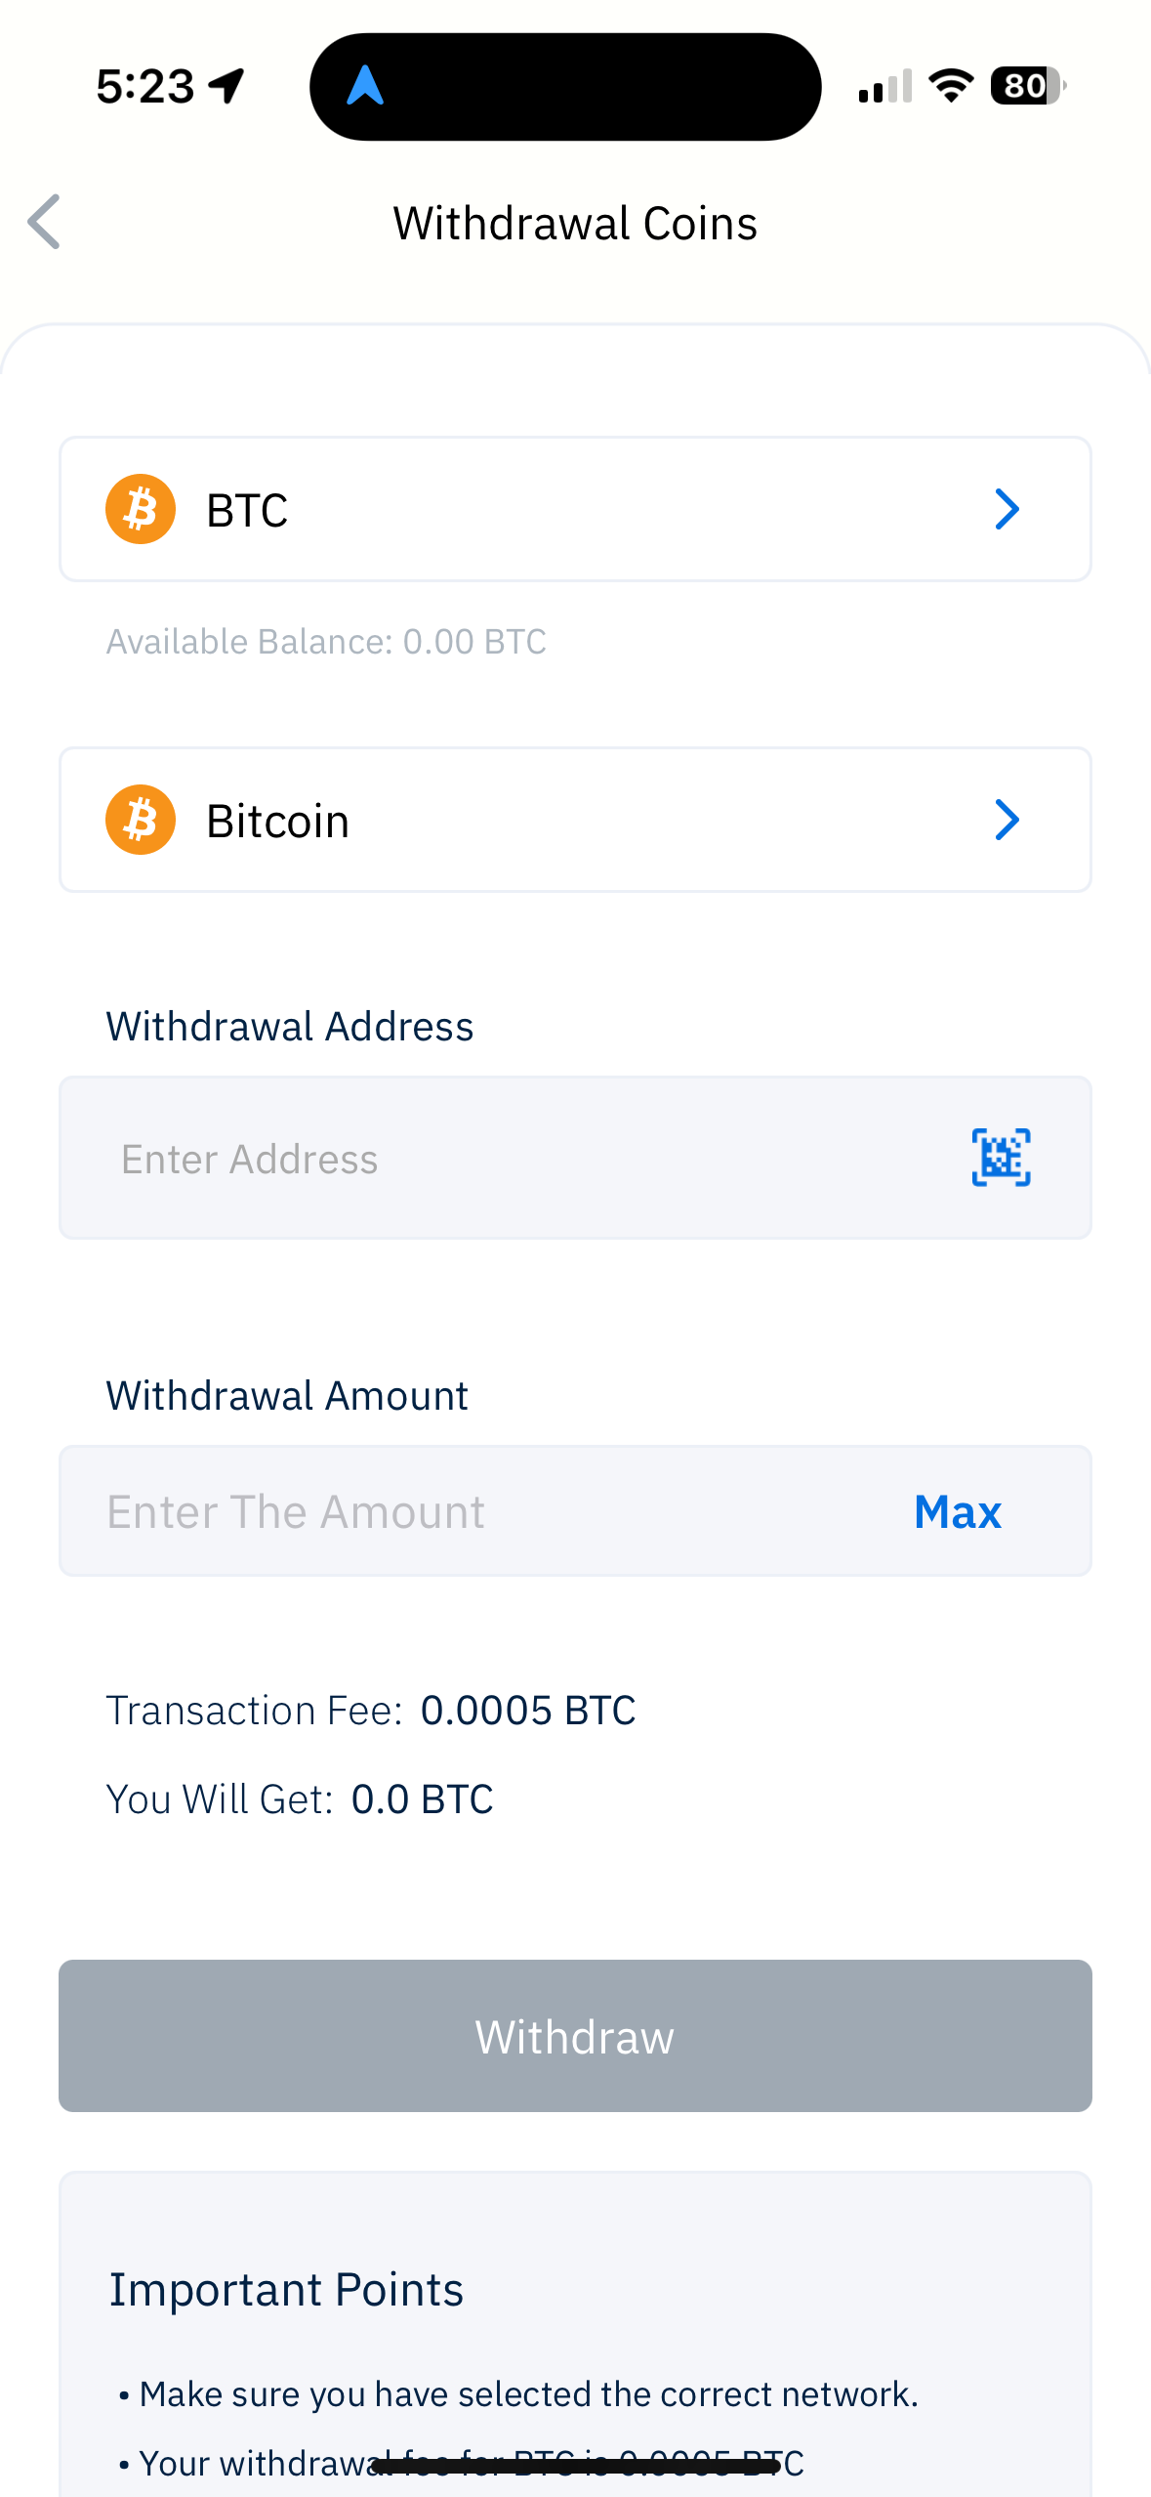Tap the orange BTC coin logo

(x=141, y=509)
